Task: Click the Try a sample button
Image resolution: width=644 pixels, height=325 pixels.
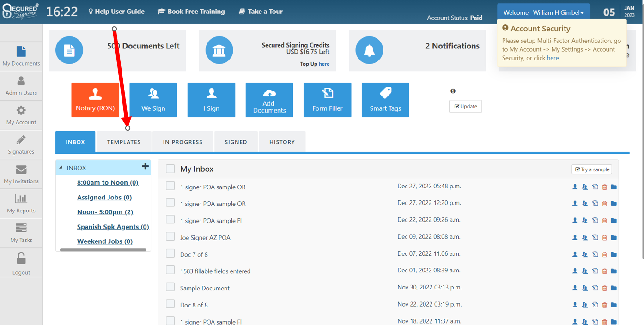Action: tap(592, 169)
